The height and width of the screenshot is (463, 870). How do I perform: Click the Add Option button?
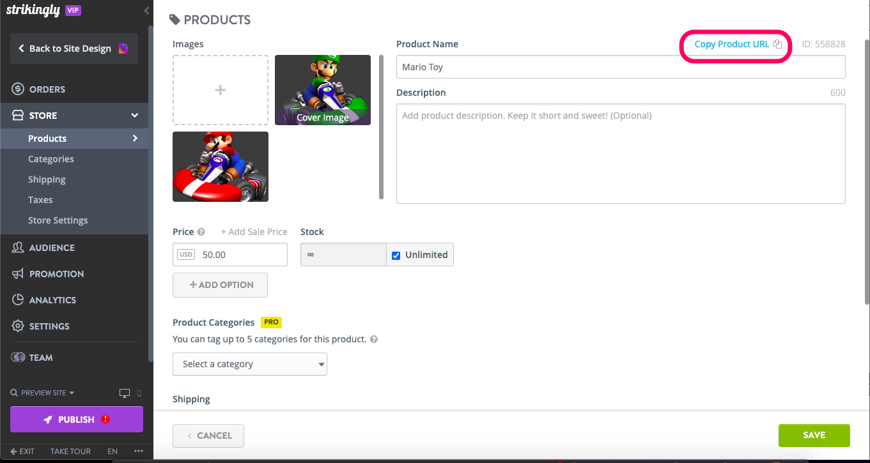220,285
